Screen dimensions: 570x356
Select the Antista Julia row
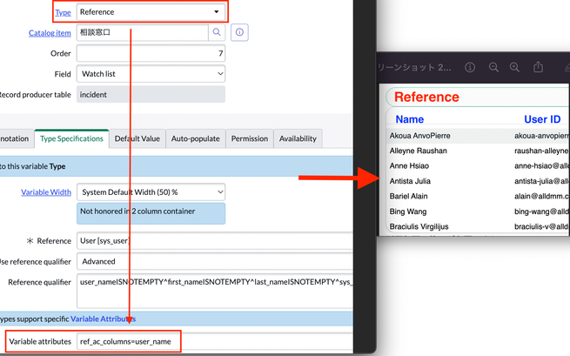478,181
